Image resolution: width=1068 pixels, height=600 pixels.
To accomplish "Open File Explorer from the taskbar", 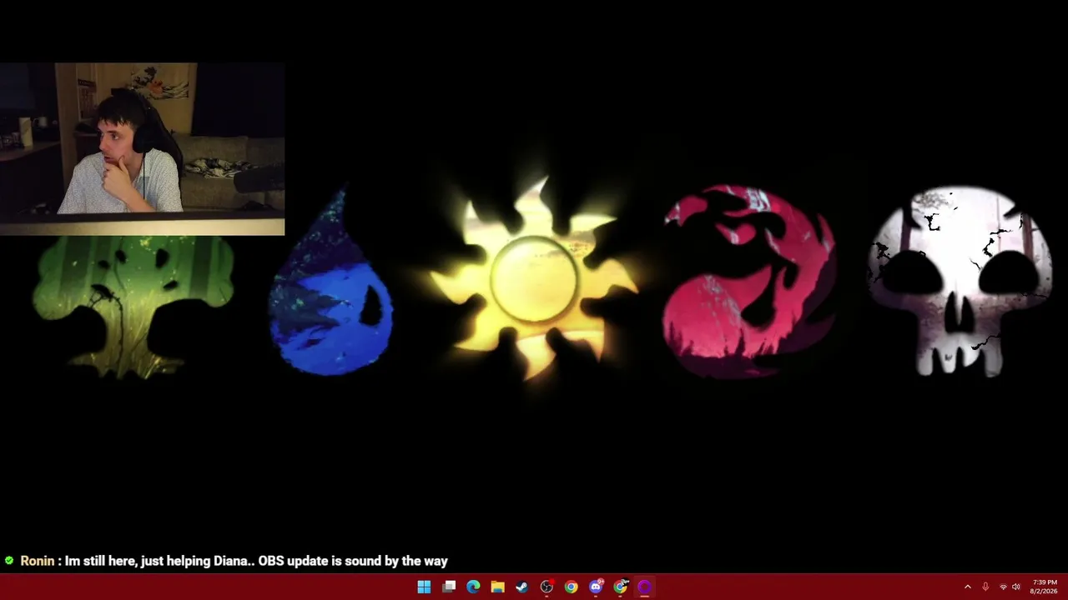I will (x=497, y=587).
